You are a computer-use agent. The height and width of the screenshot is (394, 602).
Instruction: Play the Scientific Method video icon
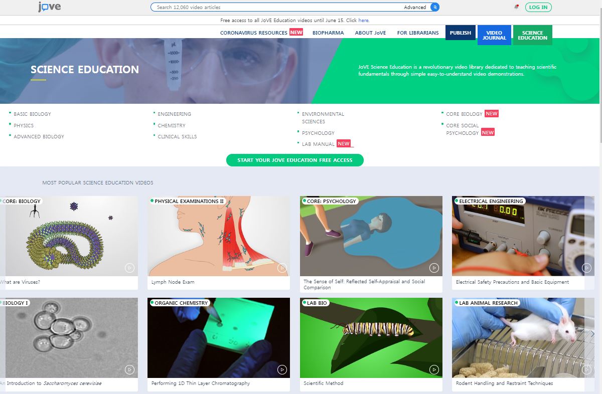coord(434,370)
